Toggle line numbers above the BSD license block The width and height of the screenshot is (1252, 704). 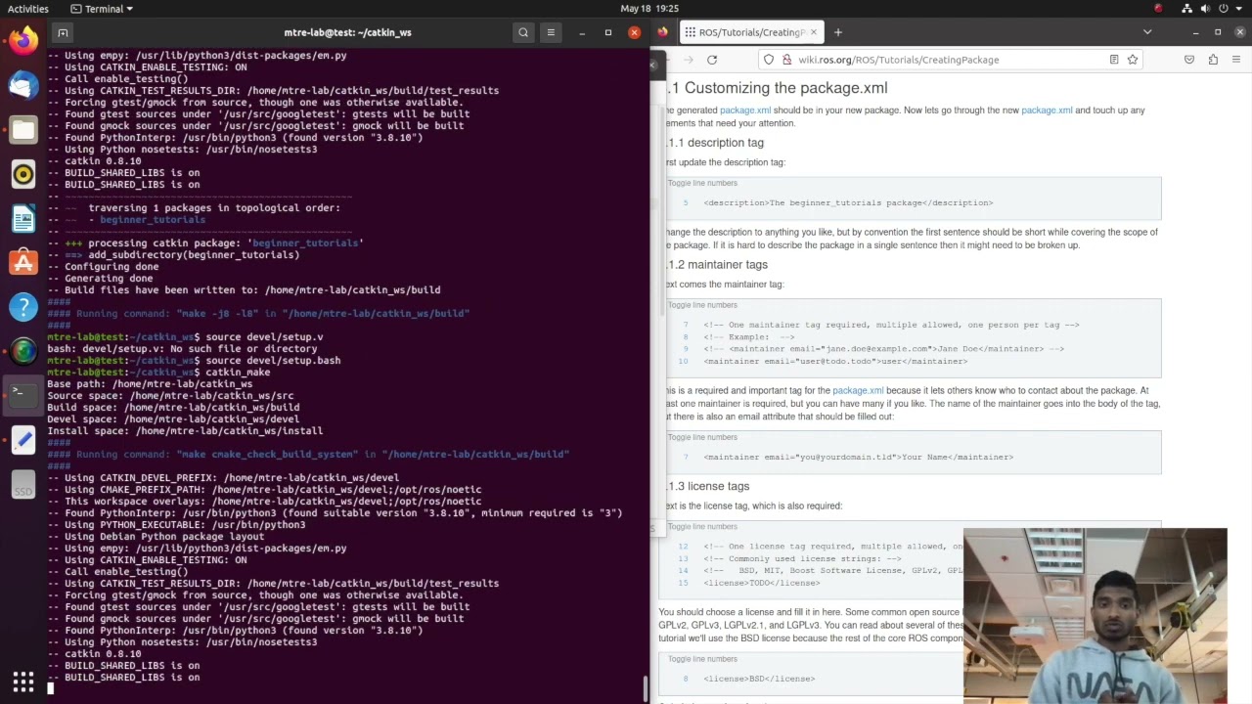[x=702, y=659]
